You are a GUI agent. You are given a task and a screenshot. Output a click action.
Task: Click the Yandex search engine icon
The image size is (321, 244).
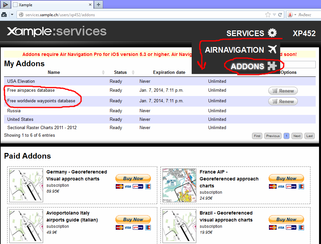[290, 15]
